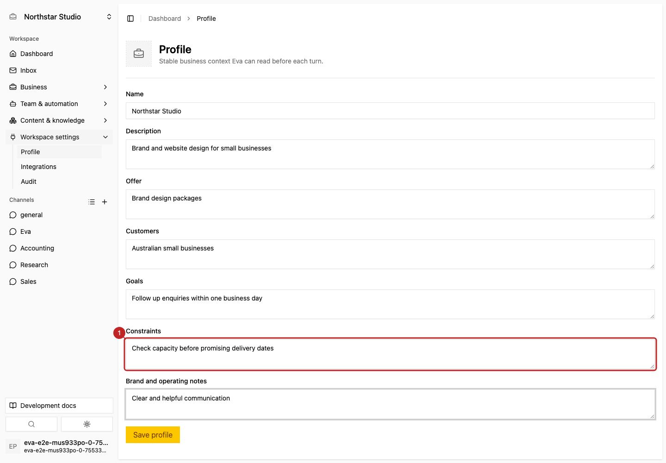Open the Accounting channel
Viewport: 666px width, 463px height.
59,248
